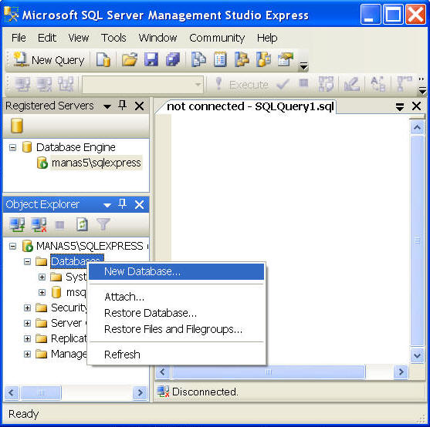
Task: Open the active files list dropdown
Action: [x=400, y=106]
